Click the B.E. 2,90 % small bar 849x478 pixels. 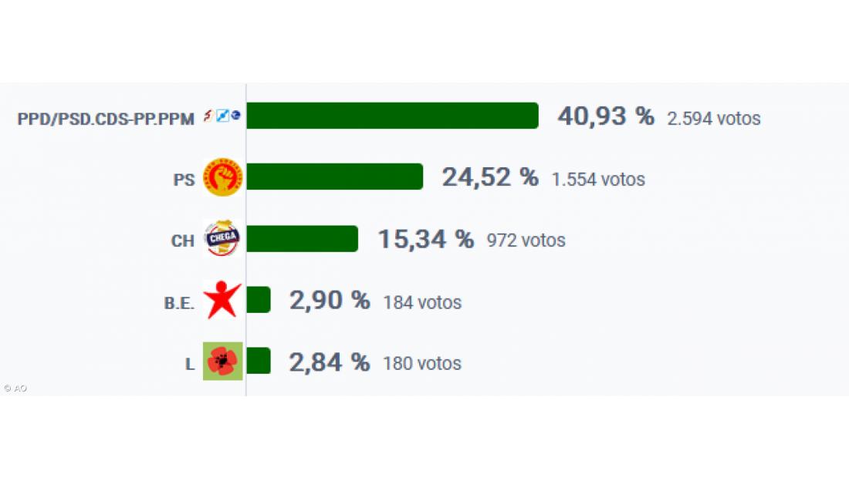[x=259, y=300]
